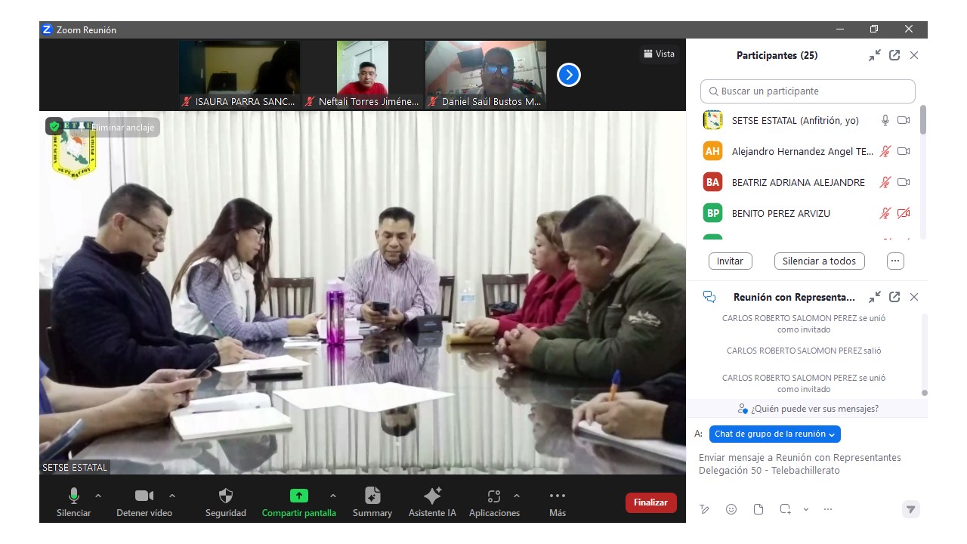Open emoji picker in chat
967x544 pixels.
click(731, 509)
